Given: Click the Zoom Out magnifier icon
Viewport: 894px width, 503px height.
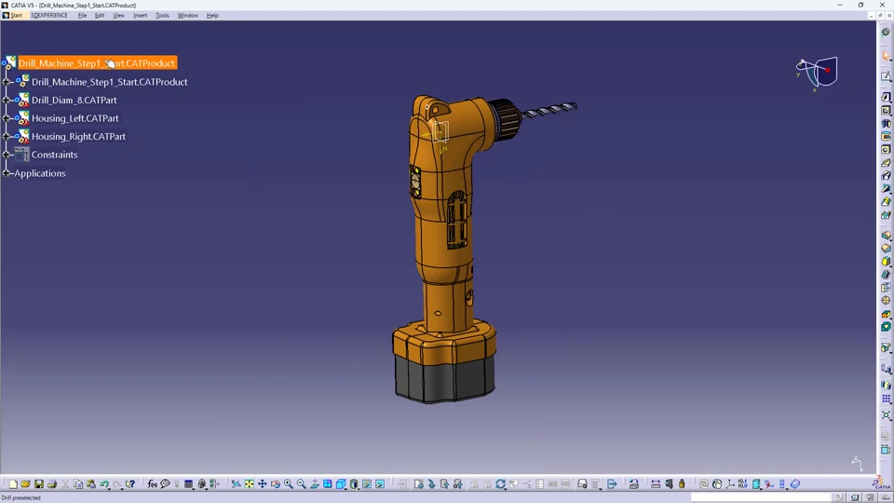Looking at the screenshot, I should click(x=302, y=484).
